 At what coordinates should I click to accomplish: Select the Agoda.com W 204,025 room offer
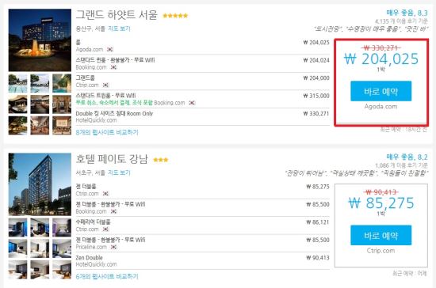pyautogui.click(x=202, y=46)
